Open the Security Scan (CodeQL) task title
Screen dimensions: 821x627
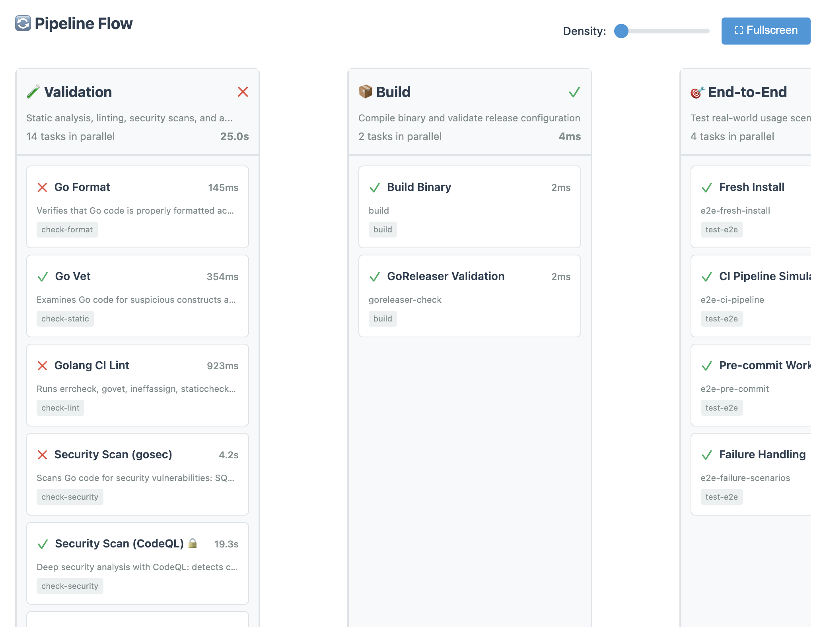pyautogui.click(x=119, y=544)
